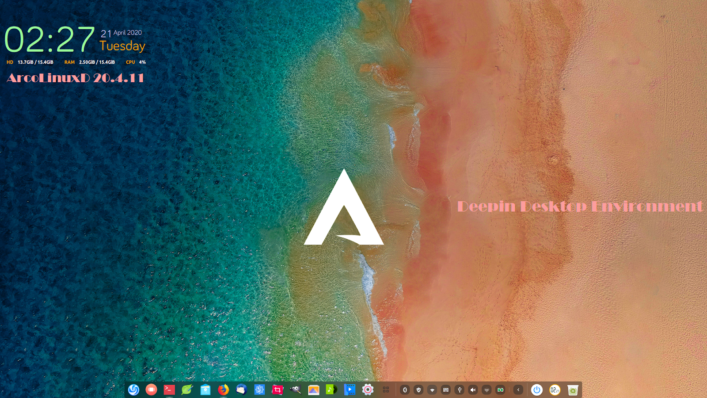Click the power shutdown button in dock
Screen dimensions: 707x398
537,390
